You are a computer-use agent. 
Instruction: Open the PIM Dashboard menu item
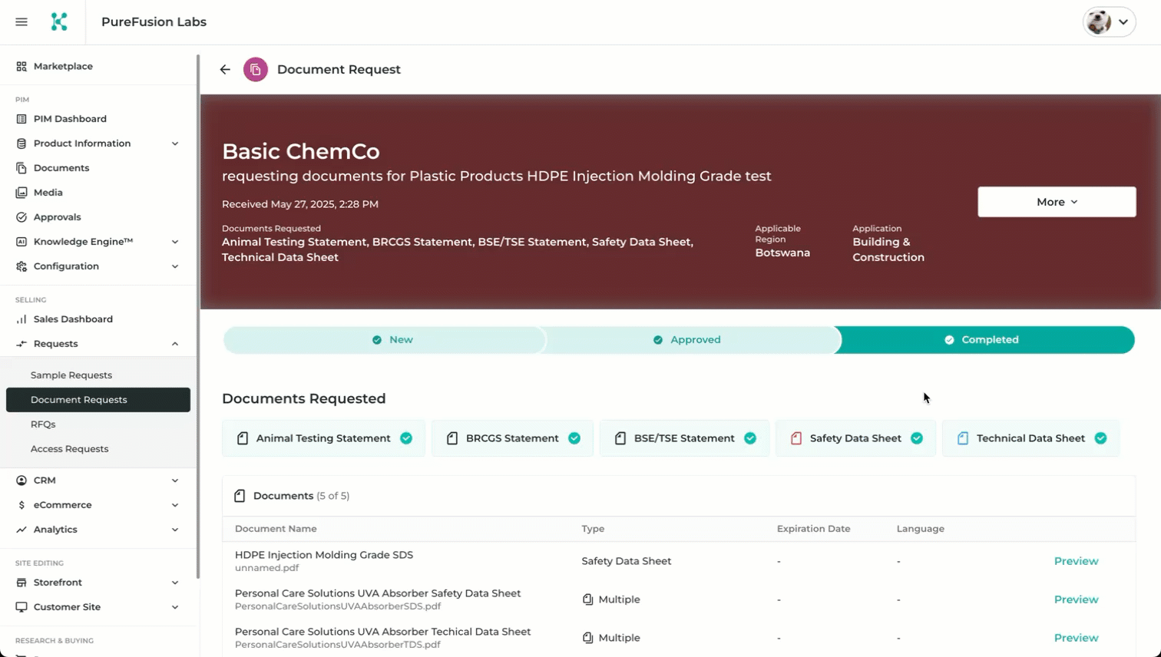(98, 119)
